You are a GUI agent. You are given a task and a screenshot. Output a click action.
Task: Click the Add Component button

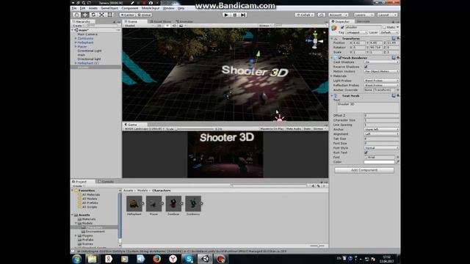pos(364,170)
